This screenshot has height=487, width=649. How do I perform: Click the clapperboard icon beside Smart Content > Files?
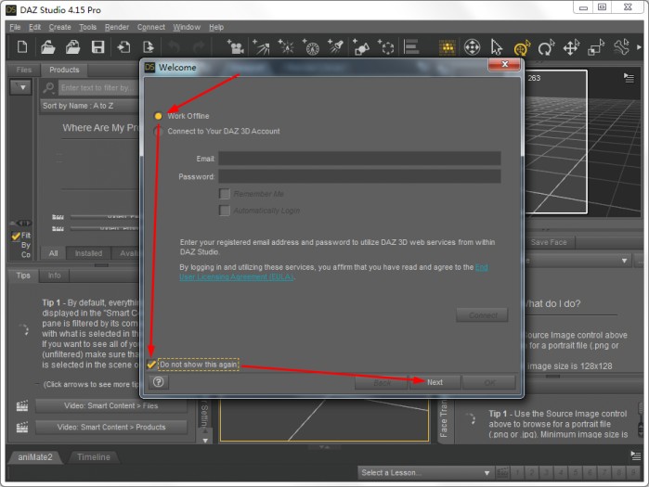click(22, 406)
